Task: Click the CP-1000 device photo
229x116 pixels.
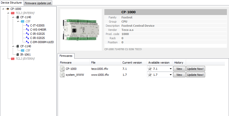Action: click(81, 30)
